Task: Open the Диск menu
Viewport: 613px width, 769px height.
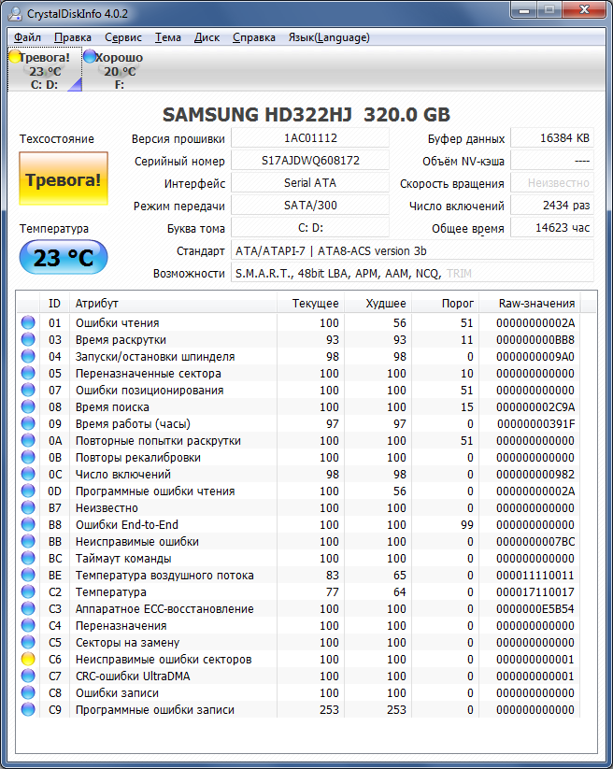Action: tap(207, 37)
